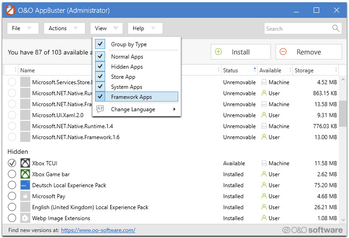Sort list by Storage column

[315, 70]
